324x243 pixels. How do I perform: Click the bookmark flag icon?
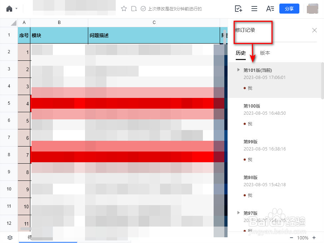click(134, 9)
